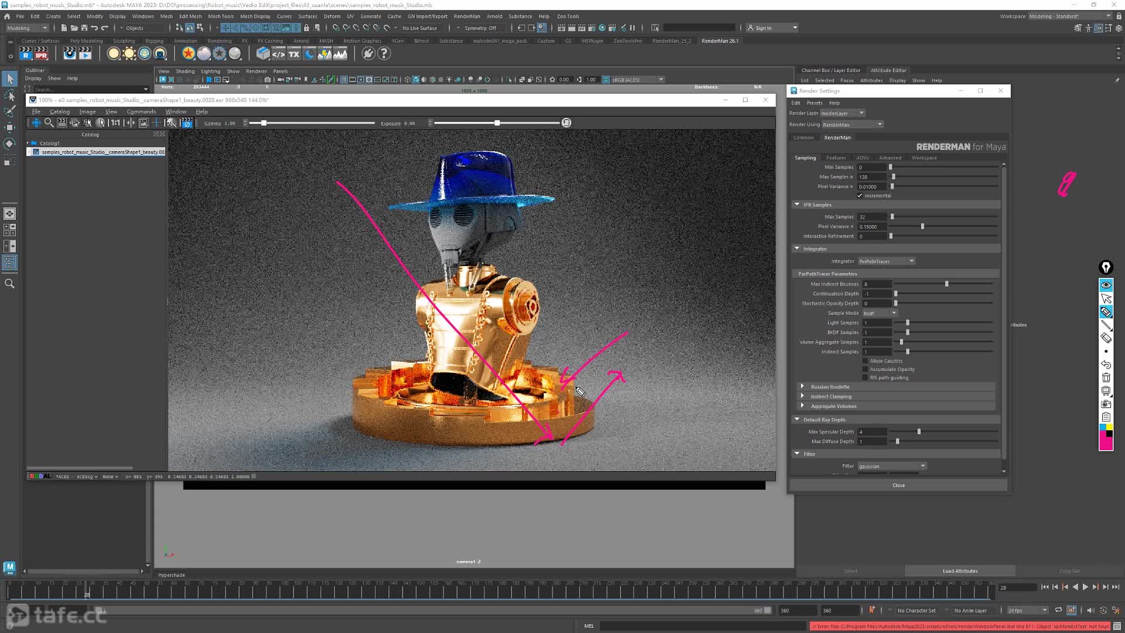Viewport: 1125px width, 633px height.
Task: Click the zoom magnifier in "it" toolbar
Action: (x=49, y=122)
